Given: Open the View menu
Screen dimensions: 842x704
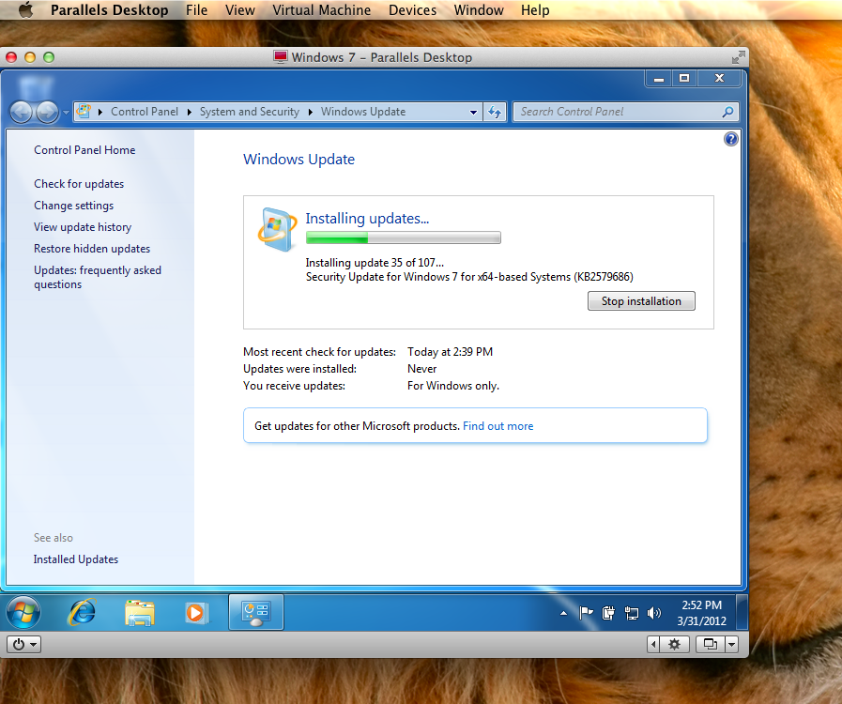Looking at the screenshot, I should [x=240, y=10].
